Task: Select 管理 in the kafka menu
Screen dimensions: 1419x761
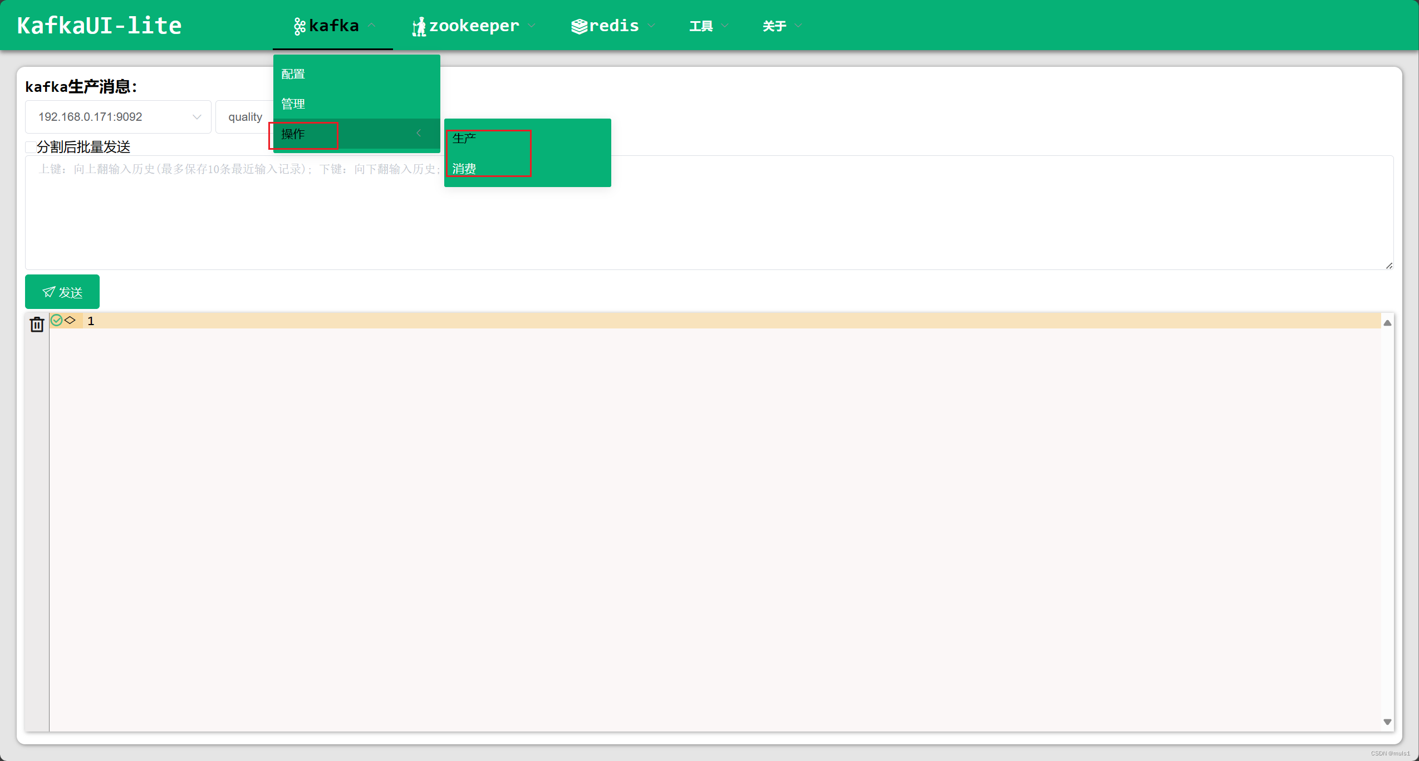Action: tap(357, 104)
